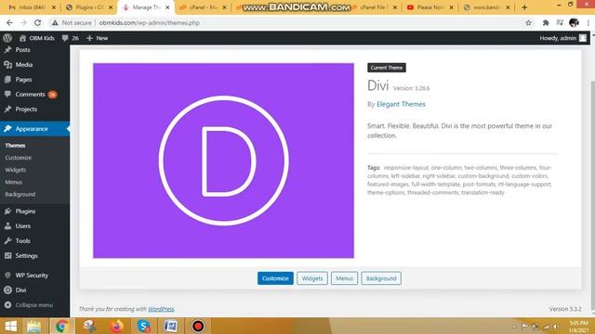The width and height of the screenshot is (595, 334).
Task: Open Widgets submenu item in sidebar
Action: click(x=16, y=170)
